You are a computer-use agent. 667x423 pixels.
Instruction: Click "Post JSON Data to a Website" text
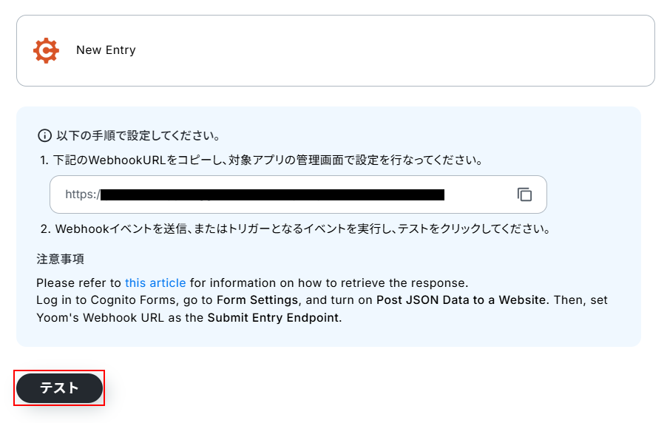[462, 300]
